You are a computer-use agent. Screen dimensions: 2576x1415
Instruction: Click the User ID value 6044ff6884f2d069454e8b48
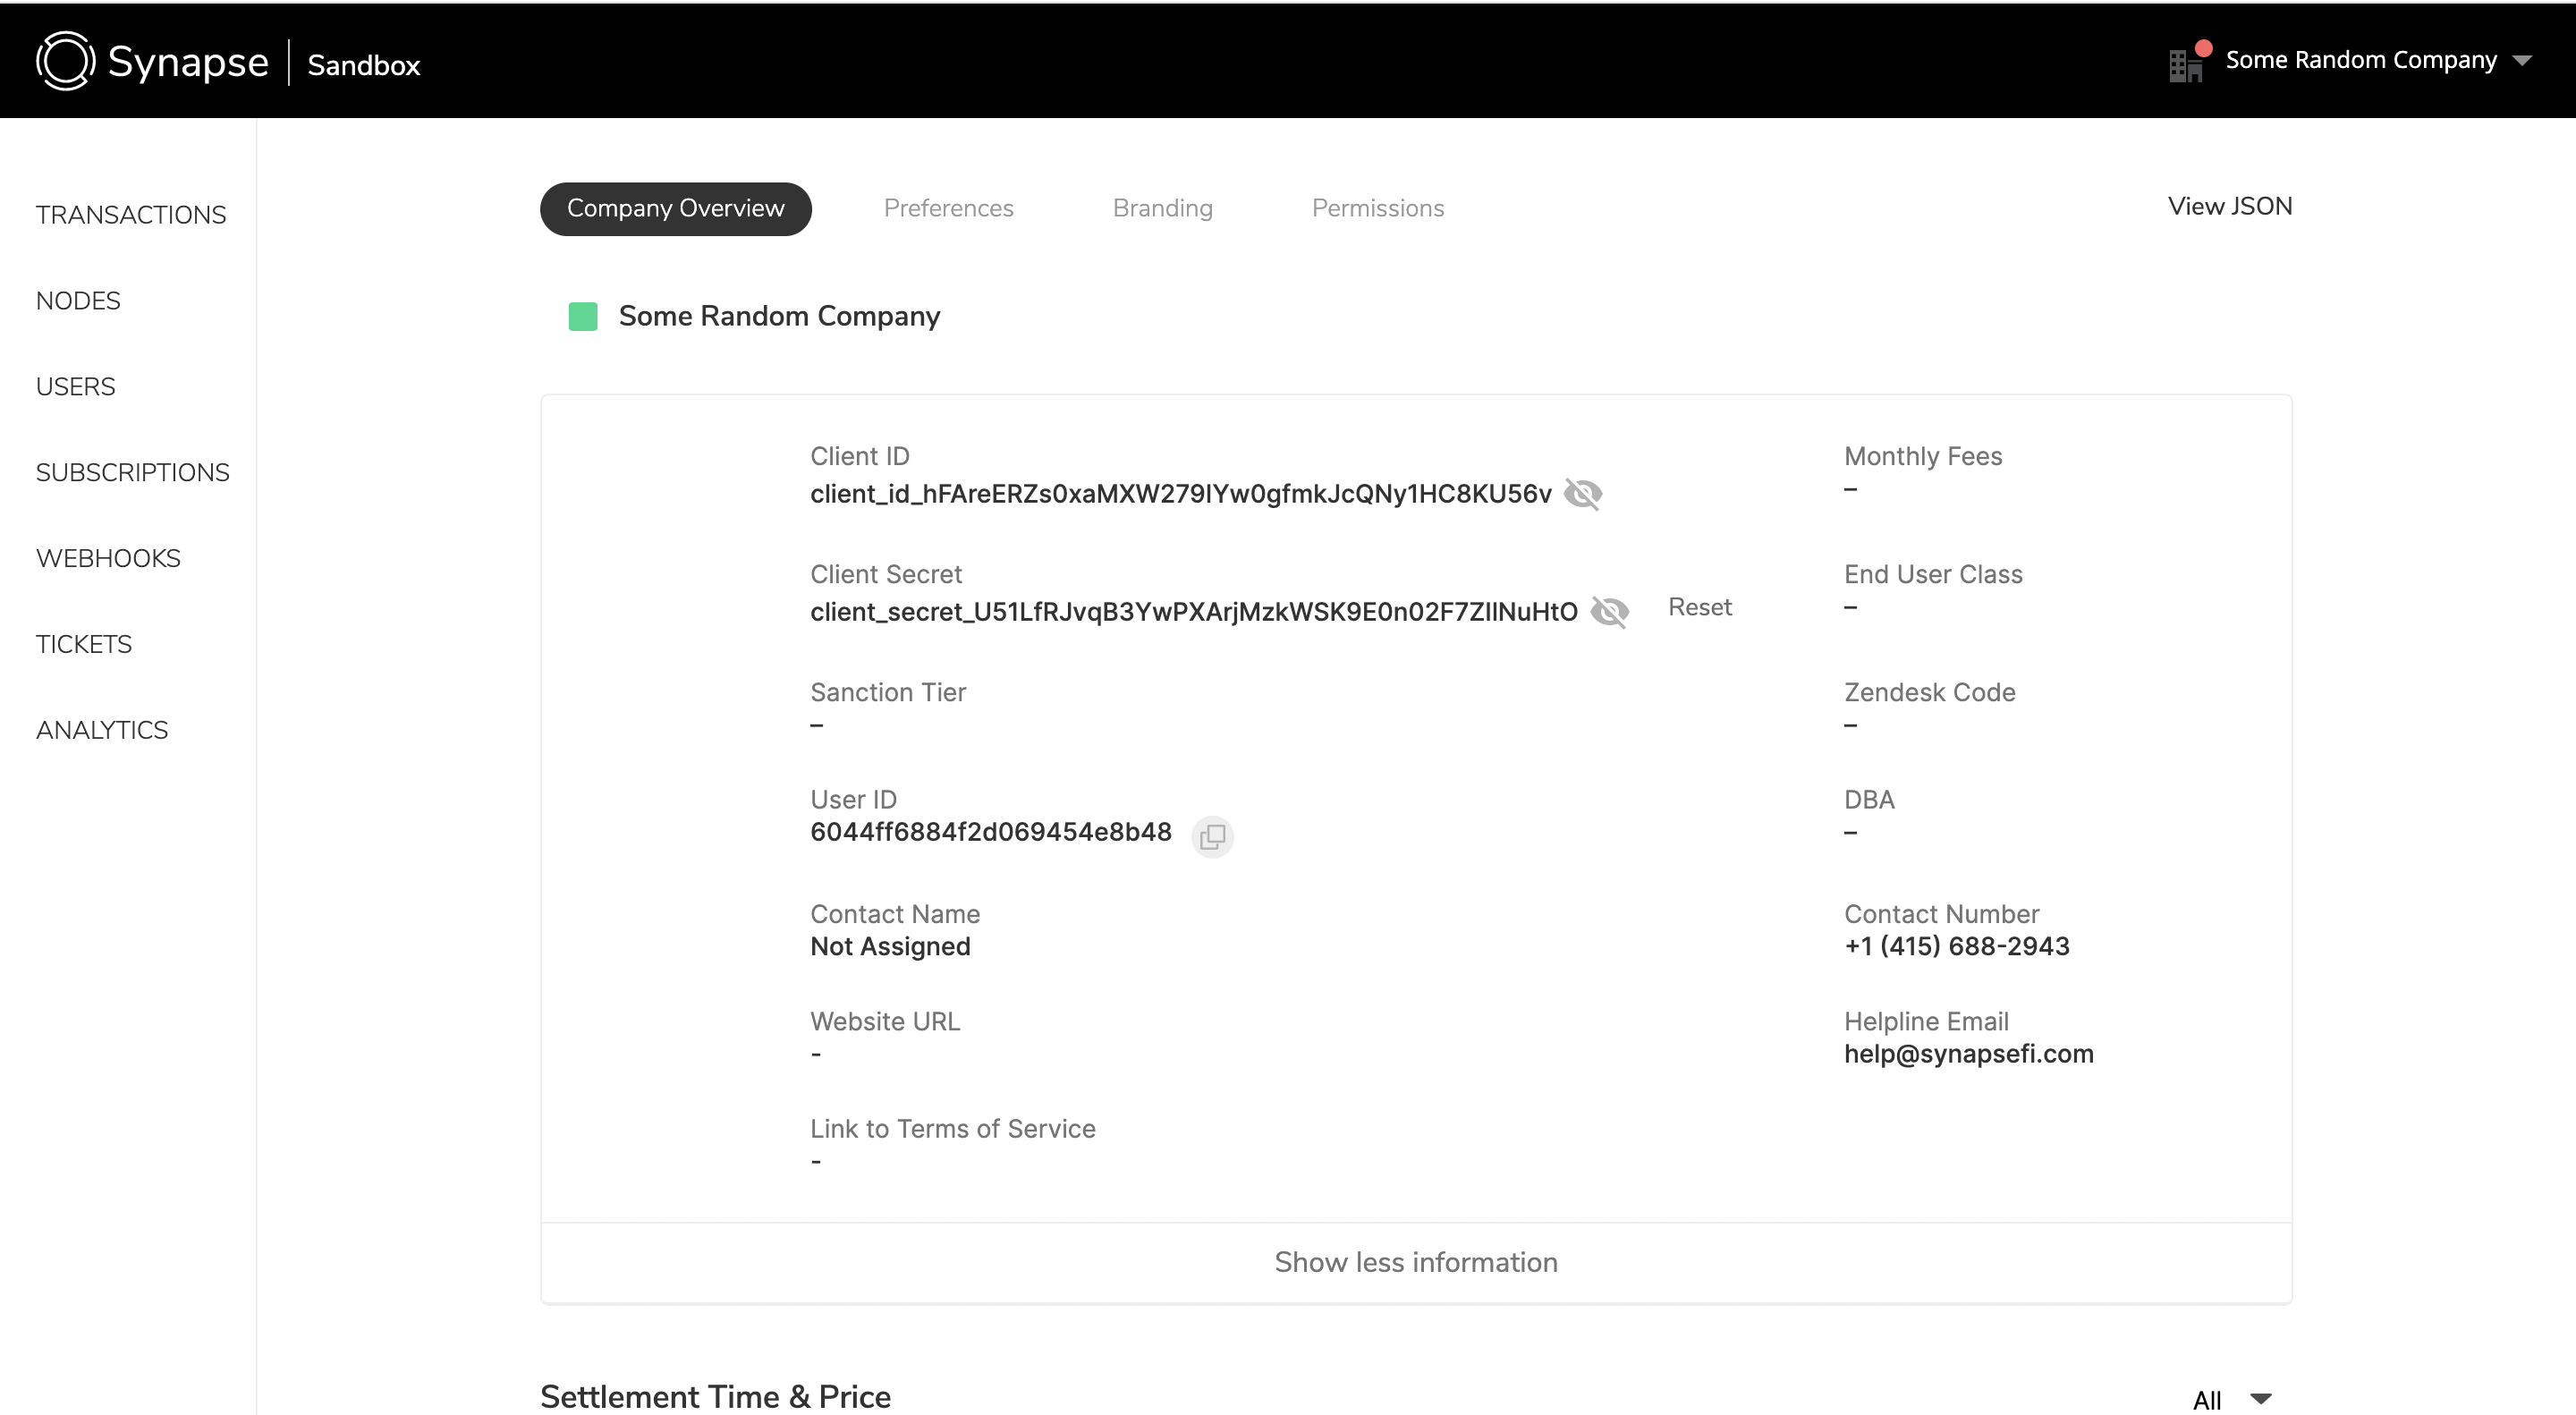point(991,832)
